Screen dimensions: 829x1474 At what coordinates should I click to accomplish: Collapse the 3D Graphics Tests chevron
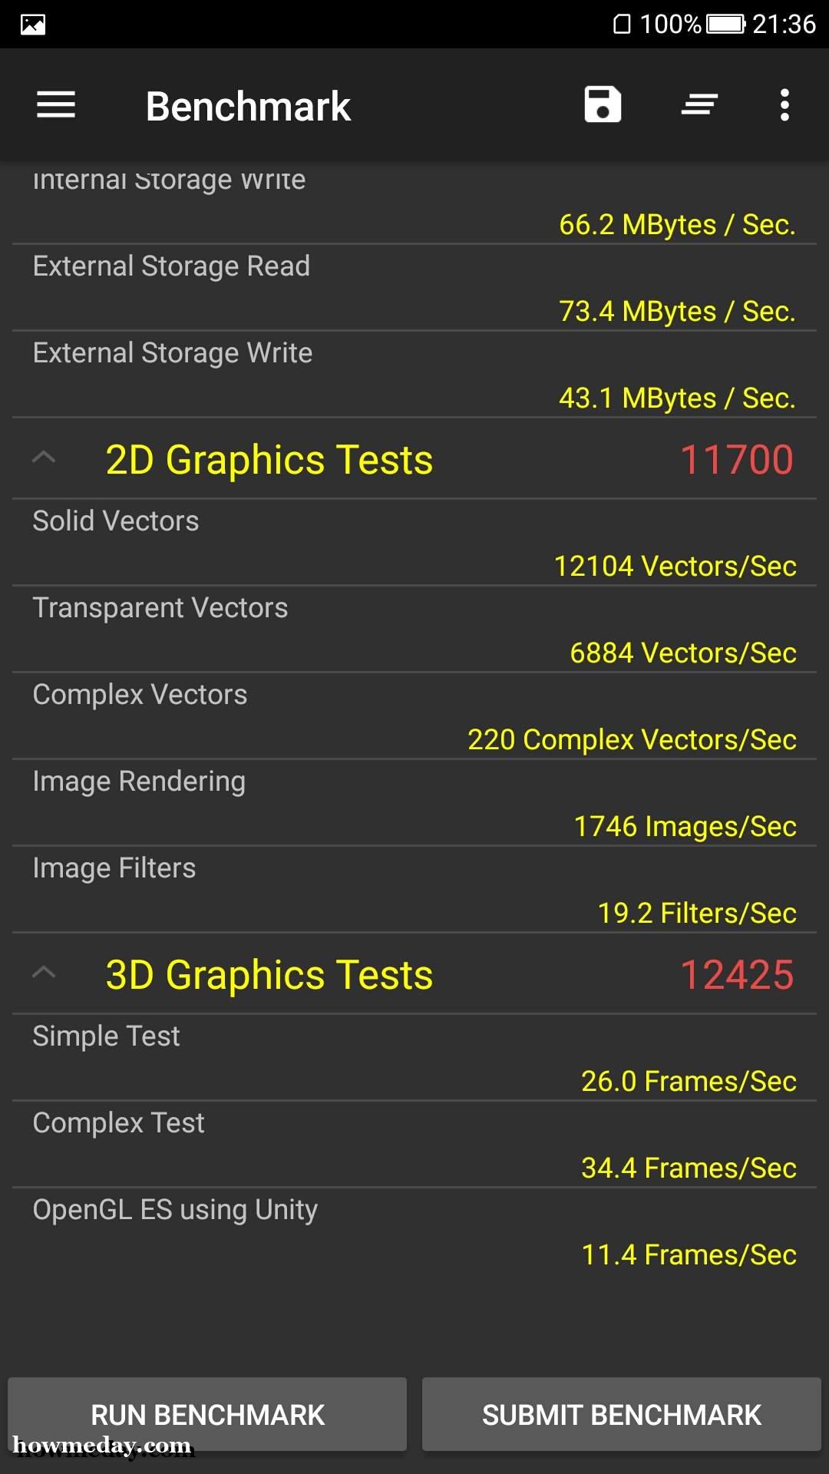[45, 973]
